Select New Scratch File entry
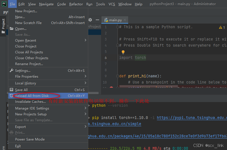This screenshot has height=150, width=227. click(x=48, y=23)
